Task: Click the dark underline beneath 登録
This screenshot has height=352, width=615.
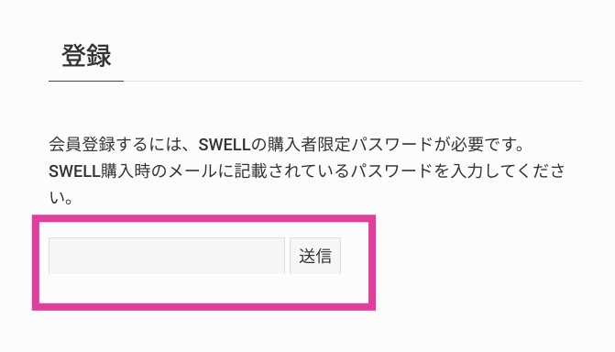Action: (x=86, y=81)
